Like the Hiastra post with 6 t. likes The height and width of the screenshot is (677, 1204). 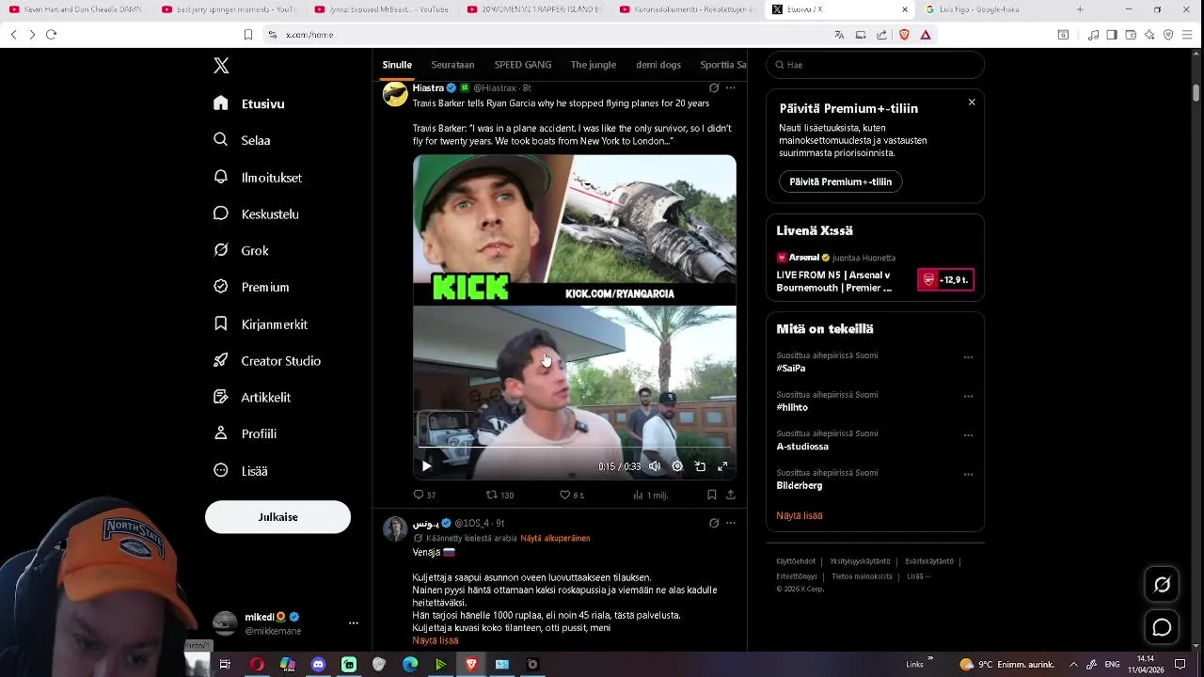pos(572,495)
